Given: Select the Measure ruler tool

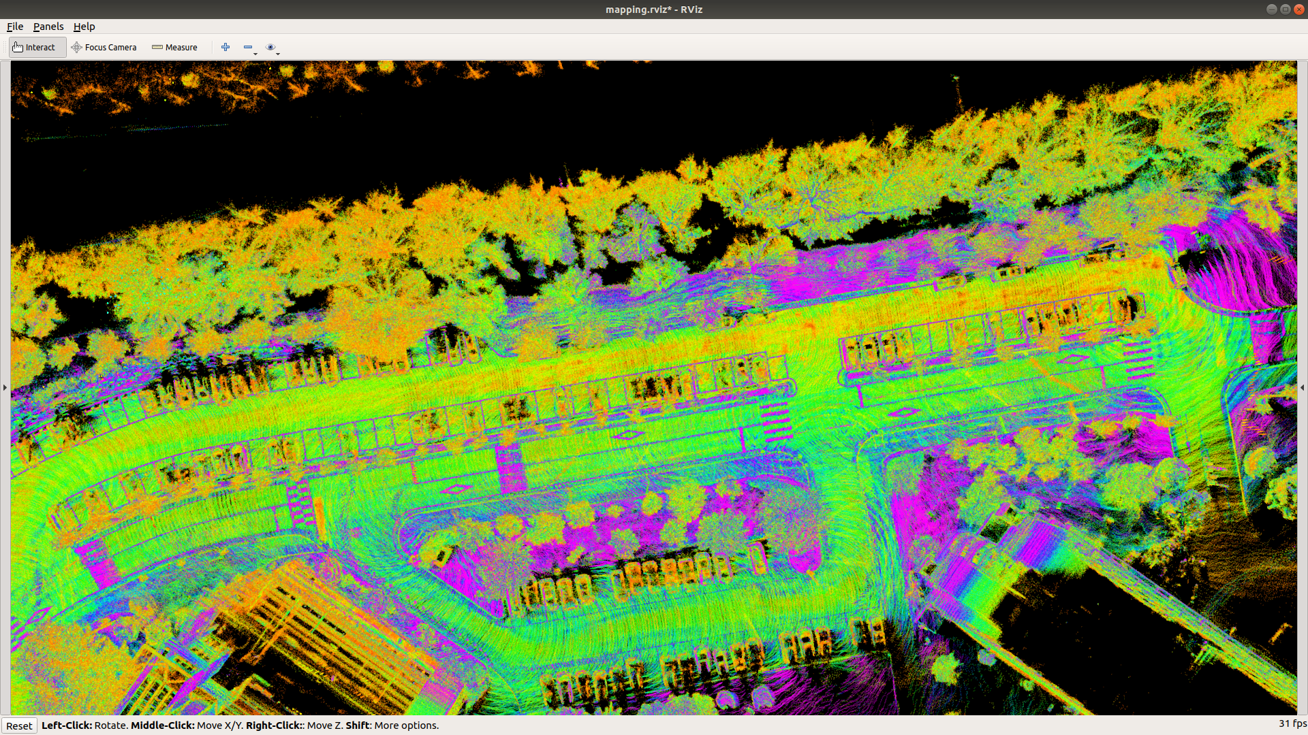Looking at the screenshot, I should click(x=174, y=47).
